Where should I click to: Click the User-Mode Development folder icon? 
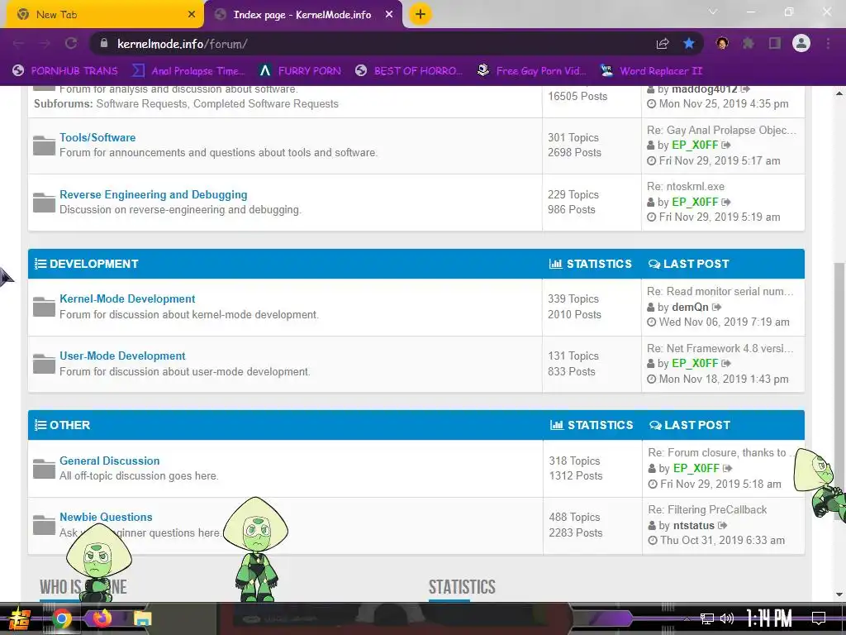pyautogui.click(x=44, y=364)
